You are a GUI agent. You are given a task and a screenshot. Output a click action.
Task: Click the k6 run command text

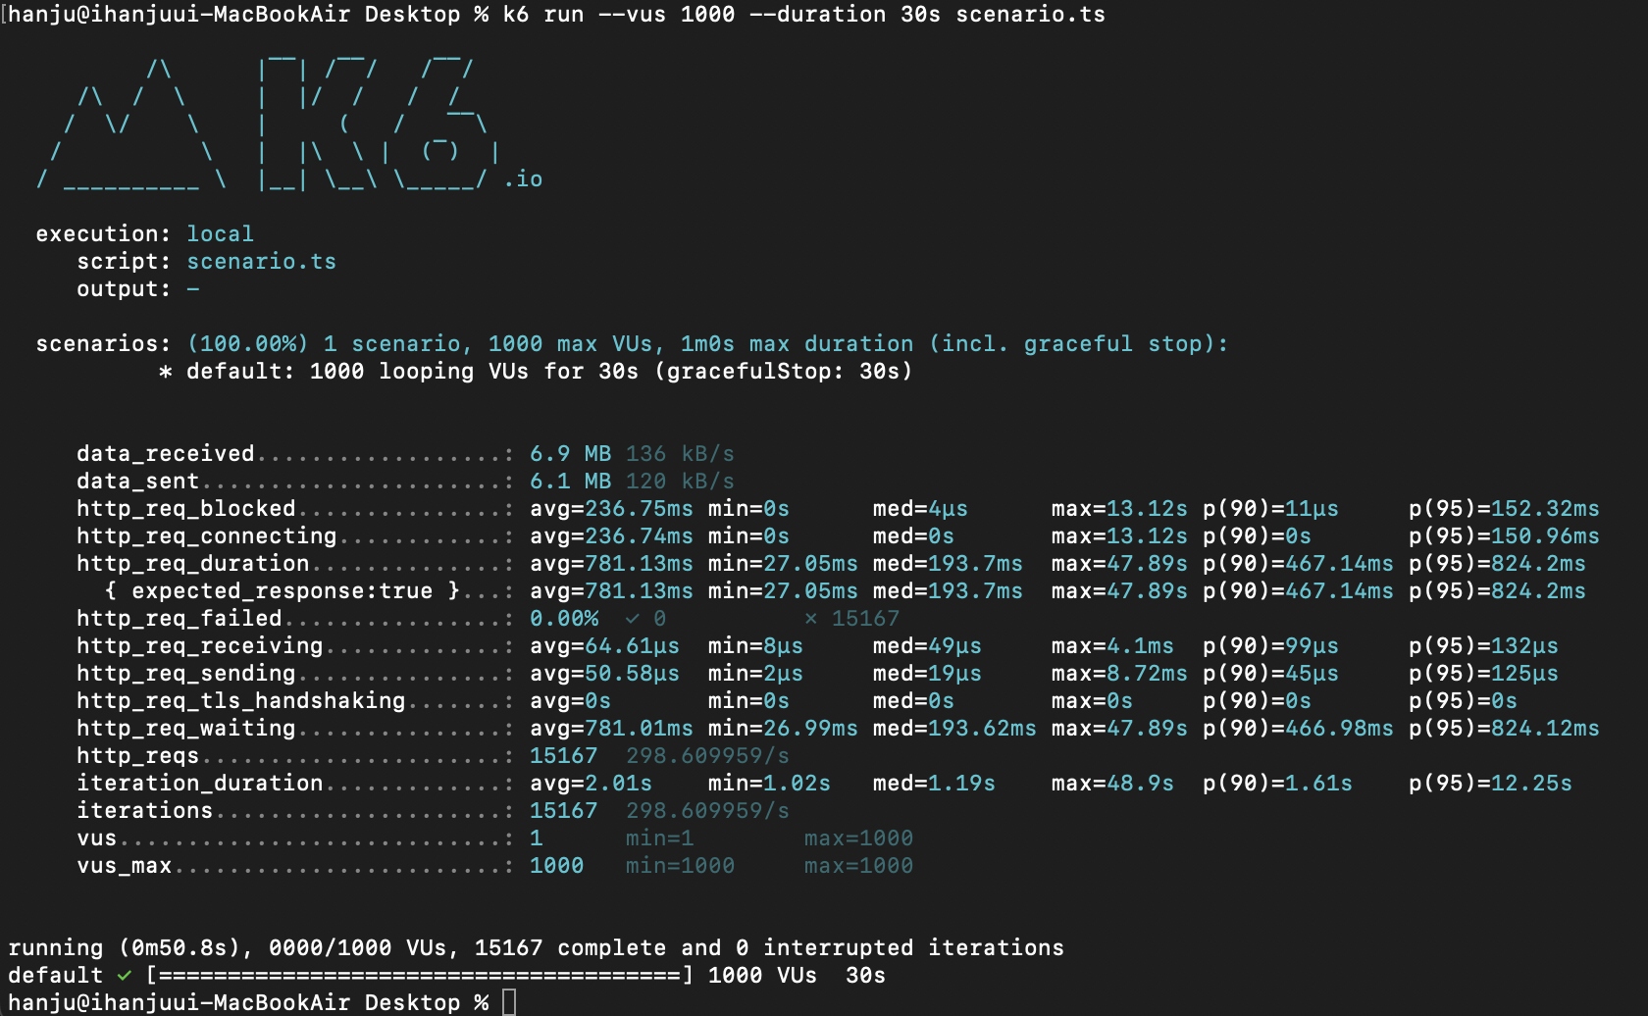804,15
